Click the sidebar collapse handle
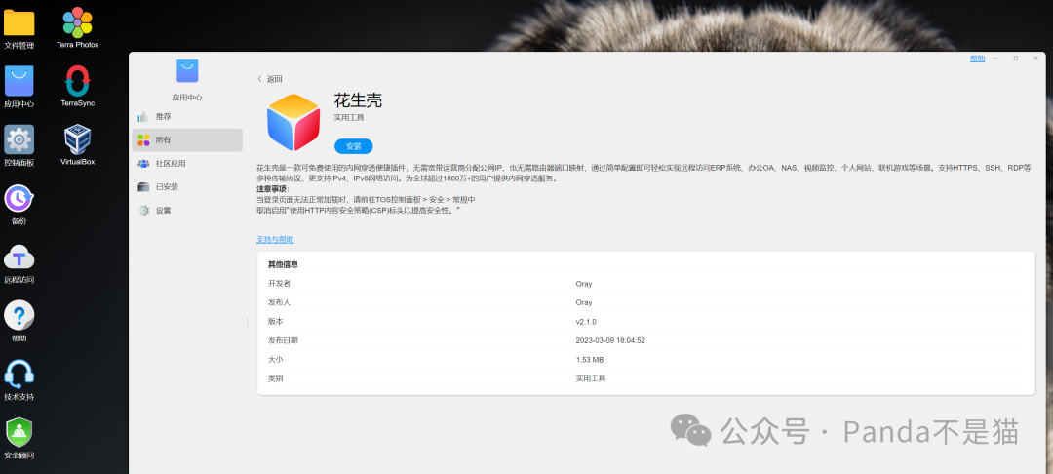Screen dimensions: 1053x474 tap(247, 322)
